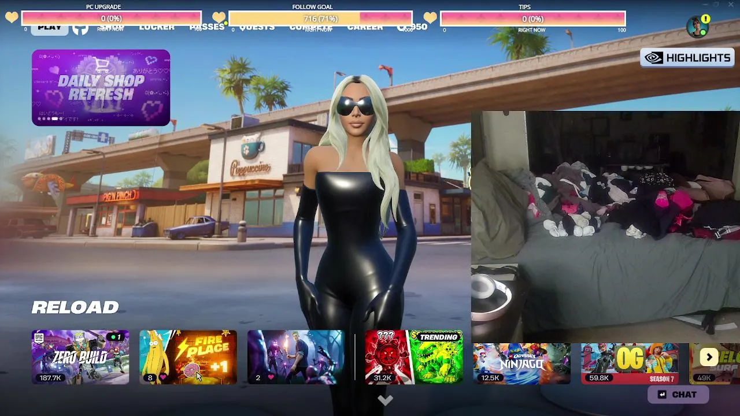Select the Trending red and green tile

pyautogui.click(x=414, y=357)
